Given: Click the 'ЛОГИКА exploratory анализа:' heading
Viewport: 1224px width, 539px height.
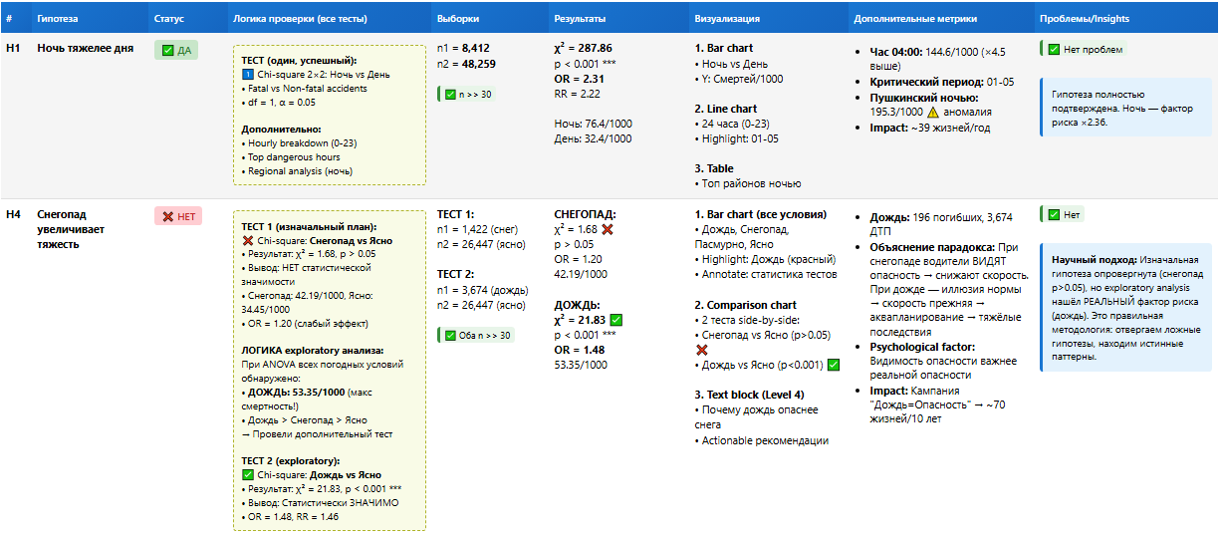Looking at the screenshot, I should pos(312,351).
